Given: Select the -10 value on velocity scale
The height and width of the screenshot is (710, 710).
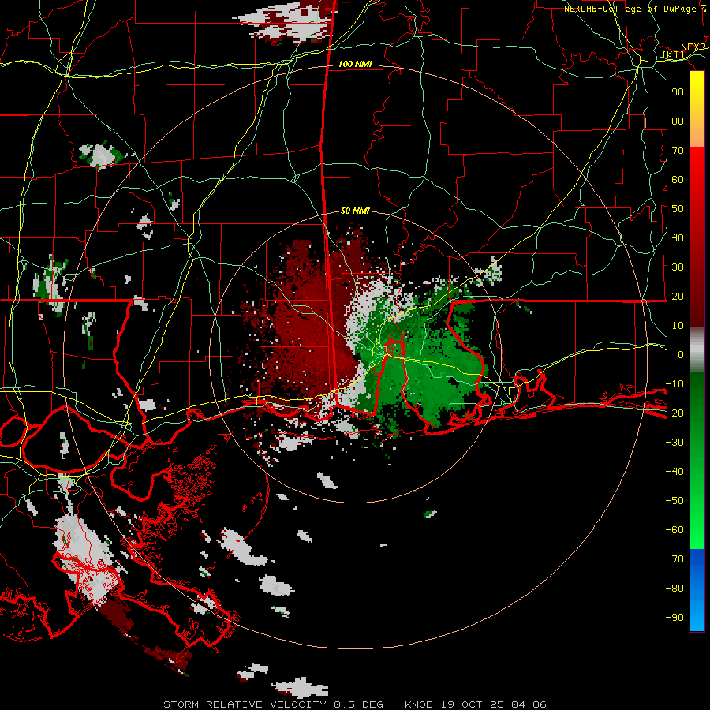Looking at the screenshot, I should 674,384.
